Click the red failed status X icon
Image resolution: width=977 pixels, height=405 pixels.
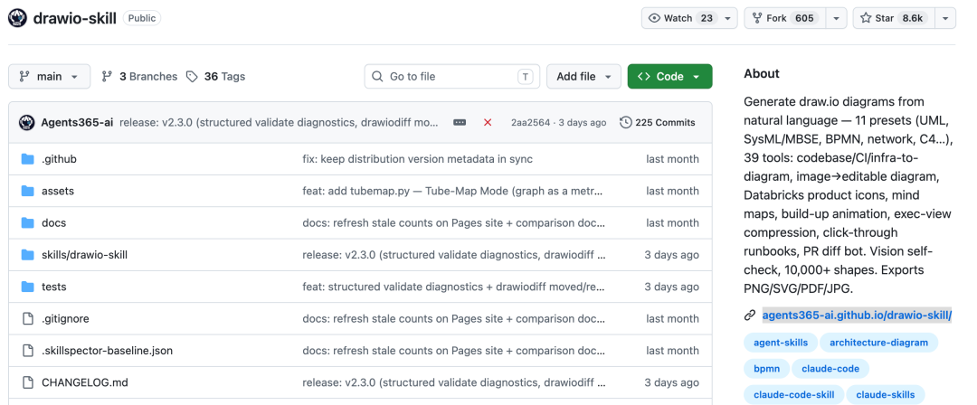[488, 123]
